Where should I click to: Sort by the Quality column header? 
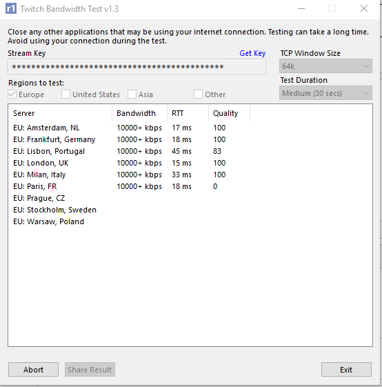[x=229, y=113]
